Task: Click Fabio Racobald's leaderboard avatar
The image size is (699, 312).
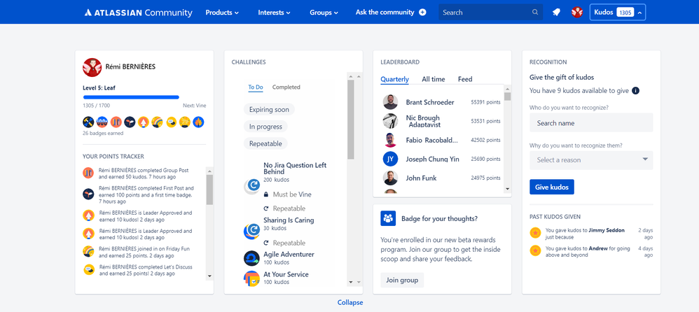Action: (x=390, y=140)
